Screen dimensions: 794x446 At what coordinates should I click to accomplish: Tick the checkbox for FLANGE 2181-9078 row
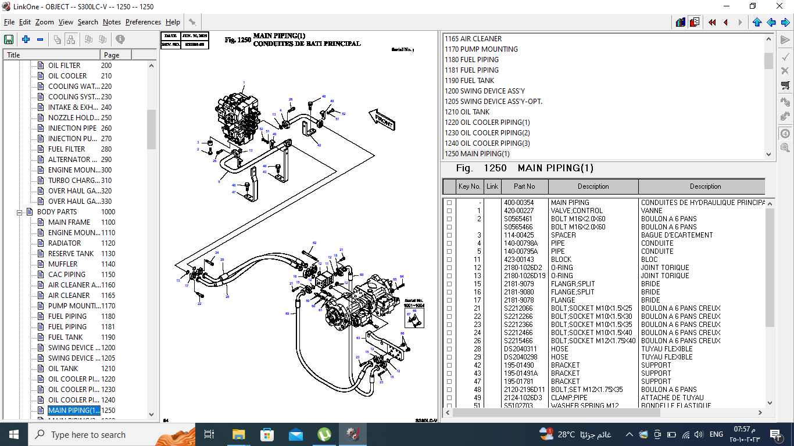pyautogui.click(x=449, y=300)
